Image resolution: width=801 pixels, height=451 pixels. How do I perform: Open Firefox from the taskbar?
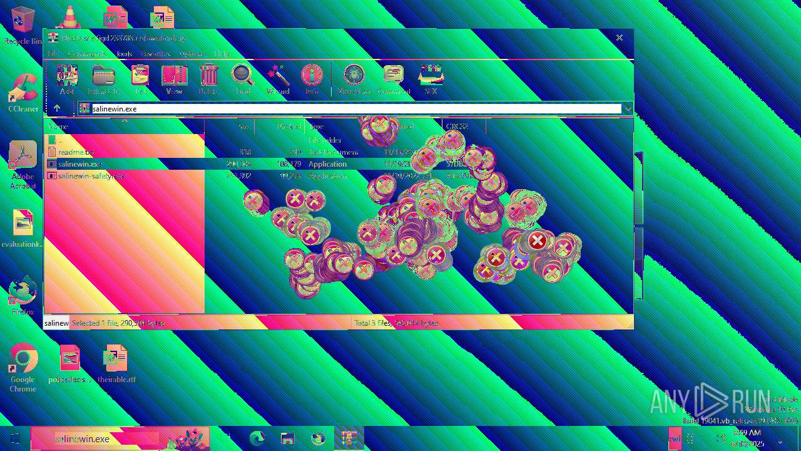pyautogui.click(x=318, y=438)
